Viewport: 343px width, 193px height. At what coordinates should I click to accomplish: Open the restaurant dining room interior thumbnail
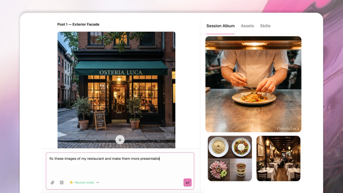pos(278,158)
